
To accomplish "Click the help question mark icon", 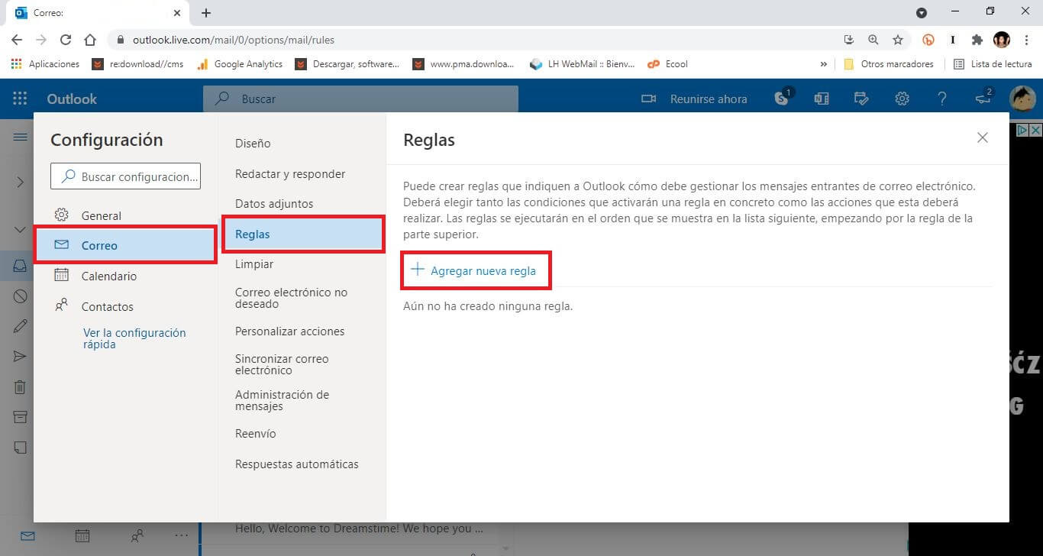I will [x=942, y=99].
